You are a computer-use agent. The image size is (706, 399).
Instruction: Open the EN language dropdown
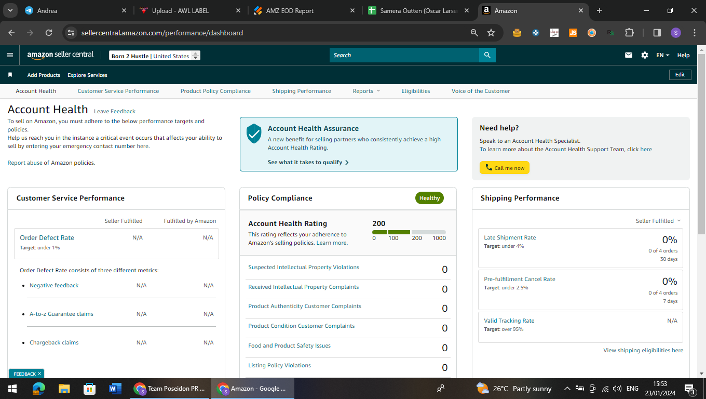pos(663,55)
